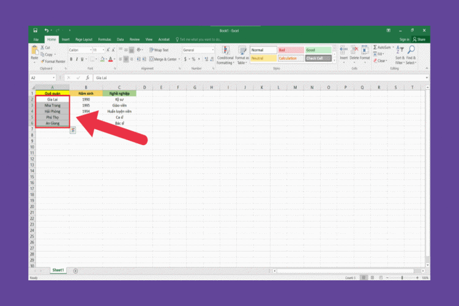
Task: Open the font size 11 dropdown
Action: pyautogui.click(x=103, y=50)
